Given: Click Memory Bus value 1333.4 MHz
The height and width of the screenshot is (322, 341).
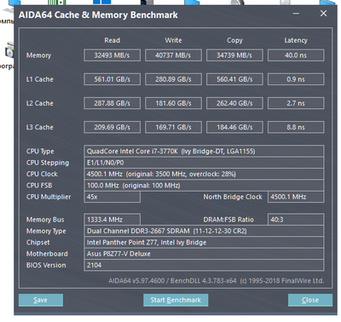Looking at the screenshot, I should (112, 220).
